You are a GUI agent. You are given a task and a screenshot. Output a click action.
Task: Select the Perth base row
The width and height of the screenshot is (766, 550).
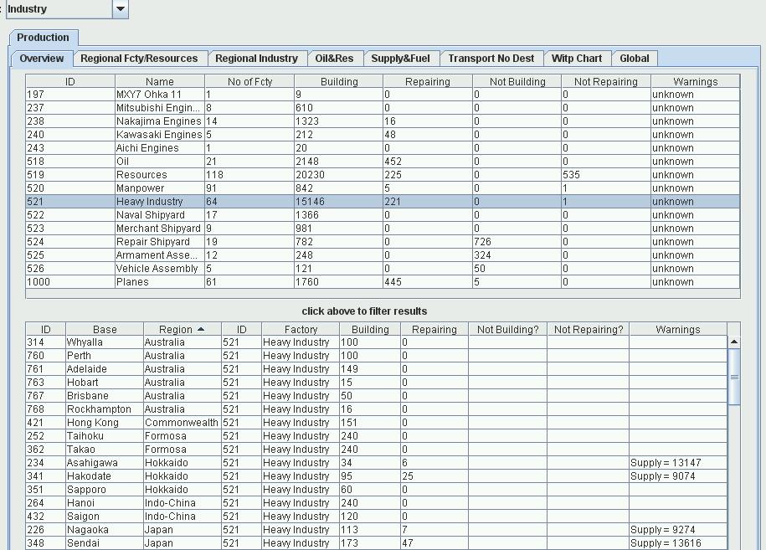point(376,356)
